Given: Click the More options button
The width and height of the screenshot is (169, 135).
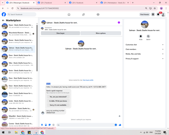Looking at the screenshot, I should pyautogui.click(x=101, y=33).
